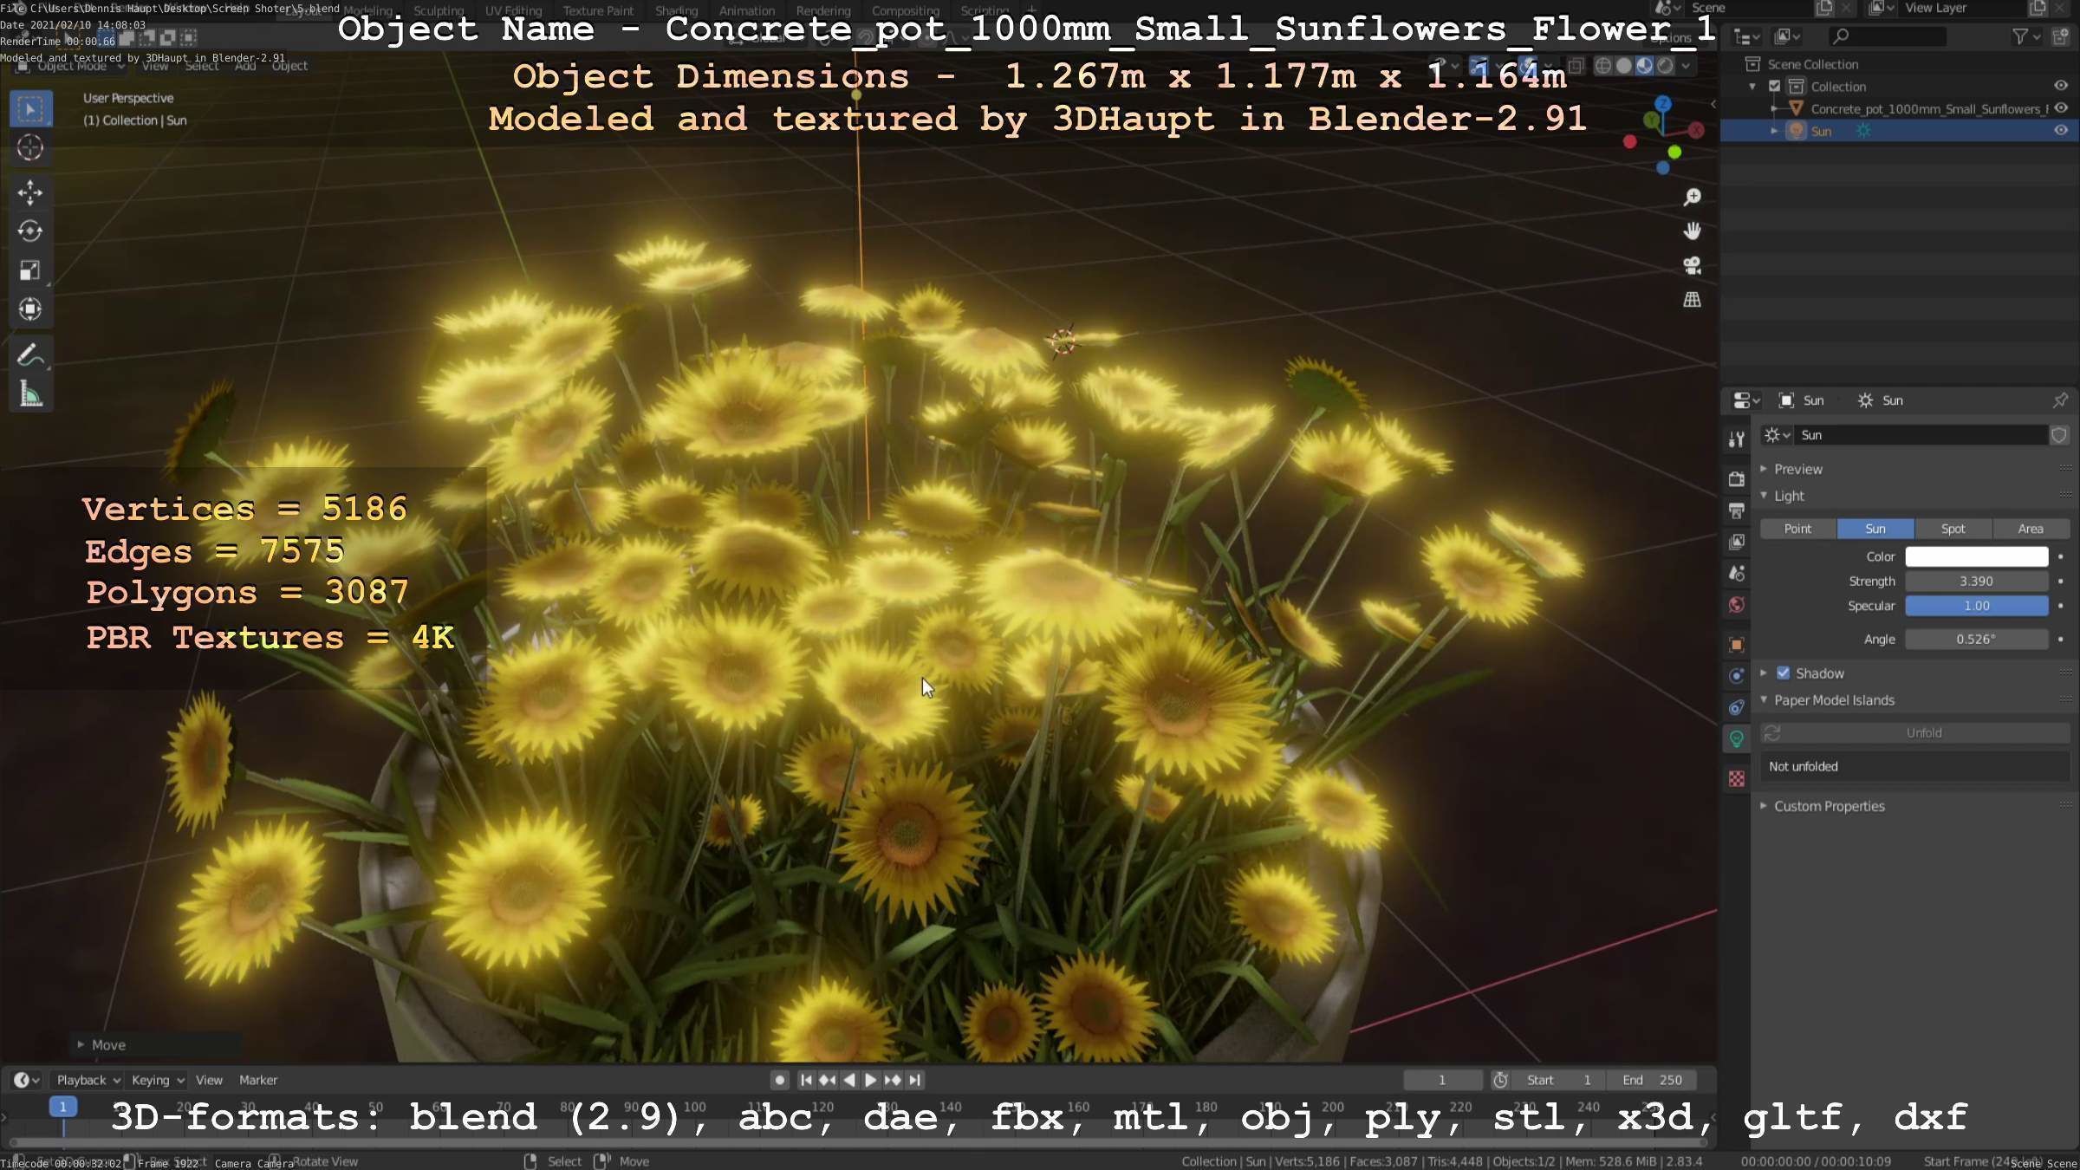Viewport: 2080px width, 1170px height.
Task: Click the pan view hand icon
Action: pyautogui.click(x=1692, y=231)
